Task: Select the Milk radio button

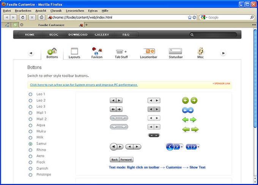Action: point(30,138)
